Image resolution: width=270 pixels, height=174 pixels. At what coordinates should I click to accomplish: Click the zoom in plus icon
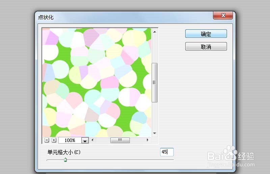(x=54, y=140)
